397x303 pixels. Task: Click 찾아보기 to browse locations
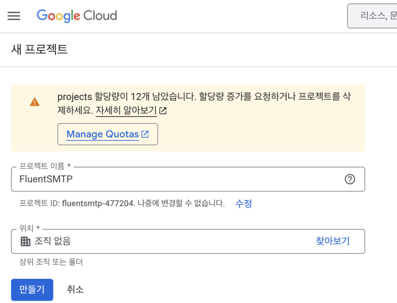[x=333, y=241]
